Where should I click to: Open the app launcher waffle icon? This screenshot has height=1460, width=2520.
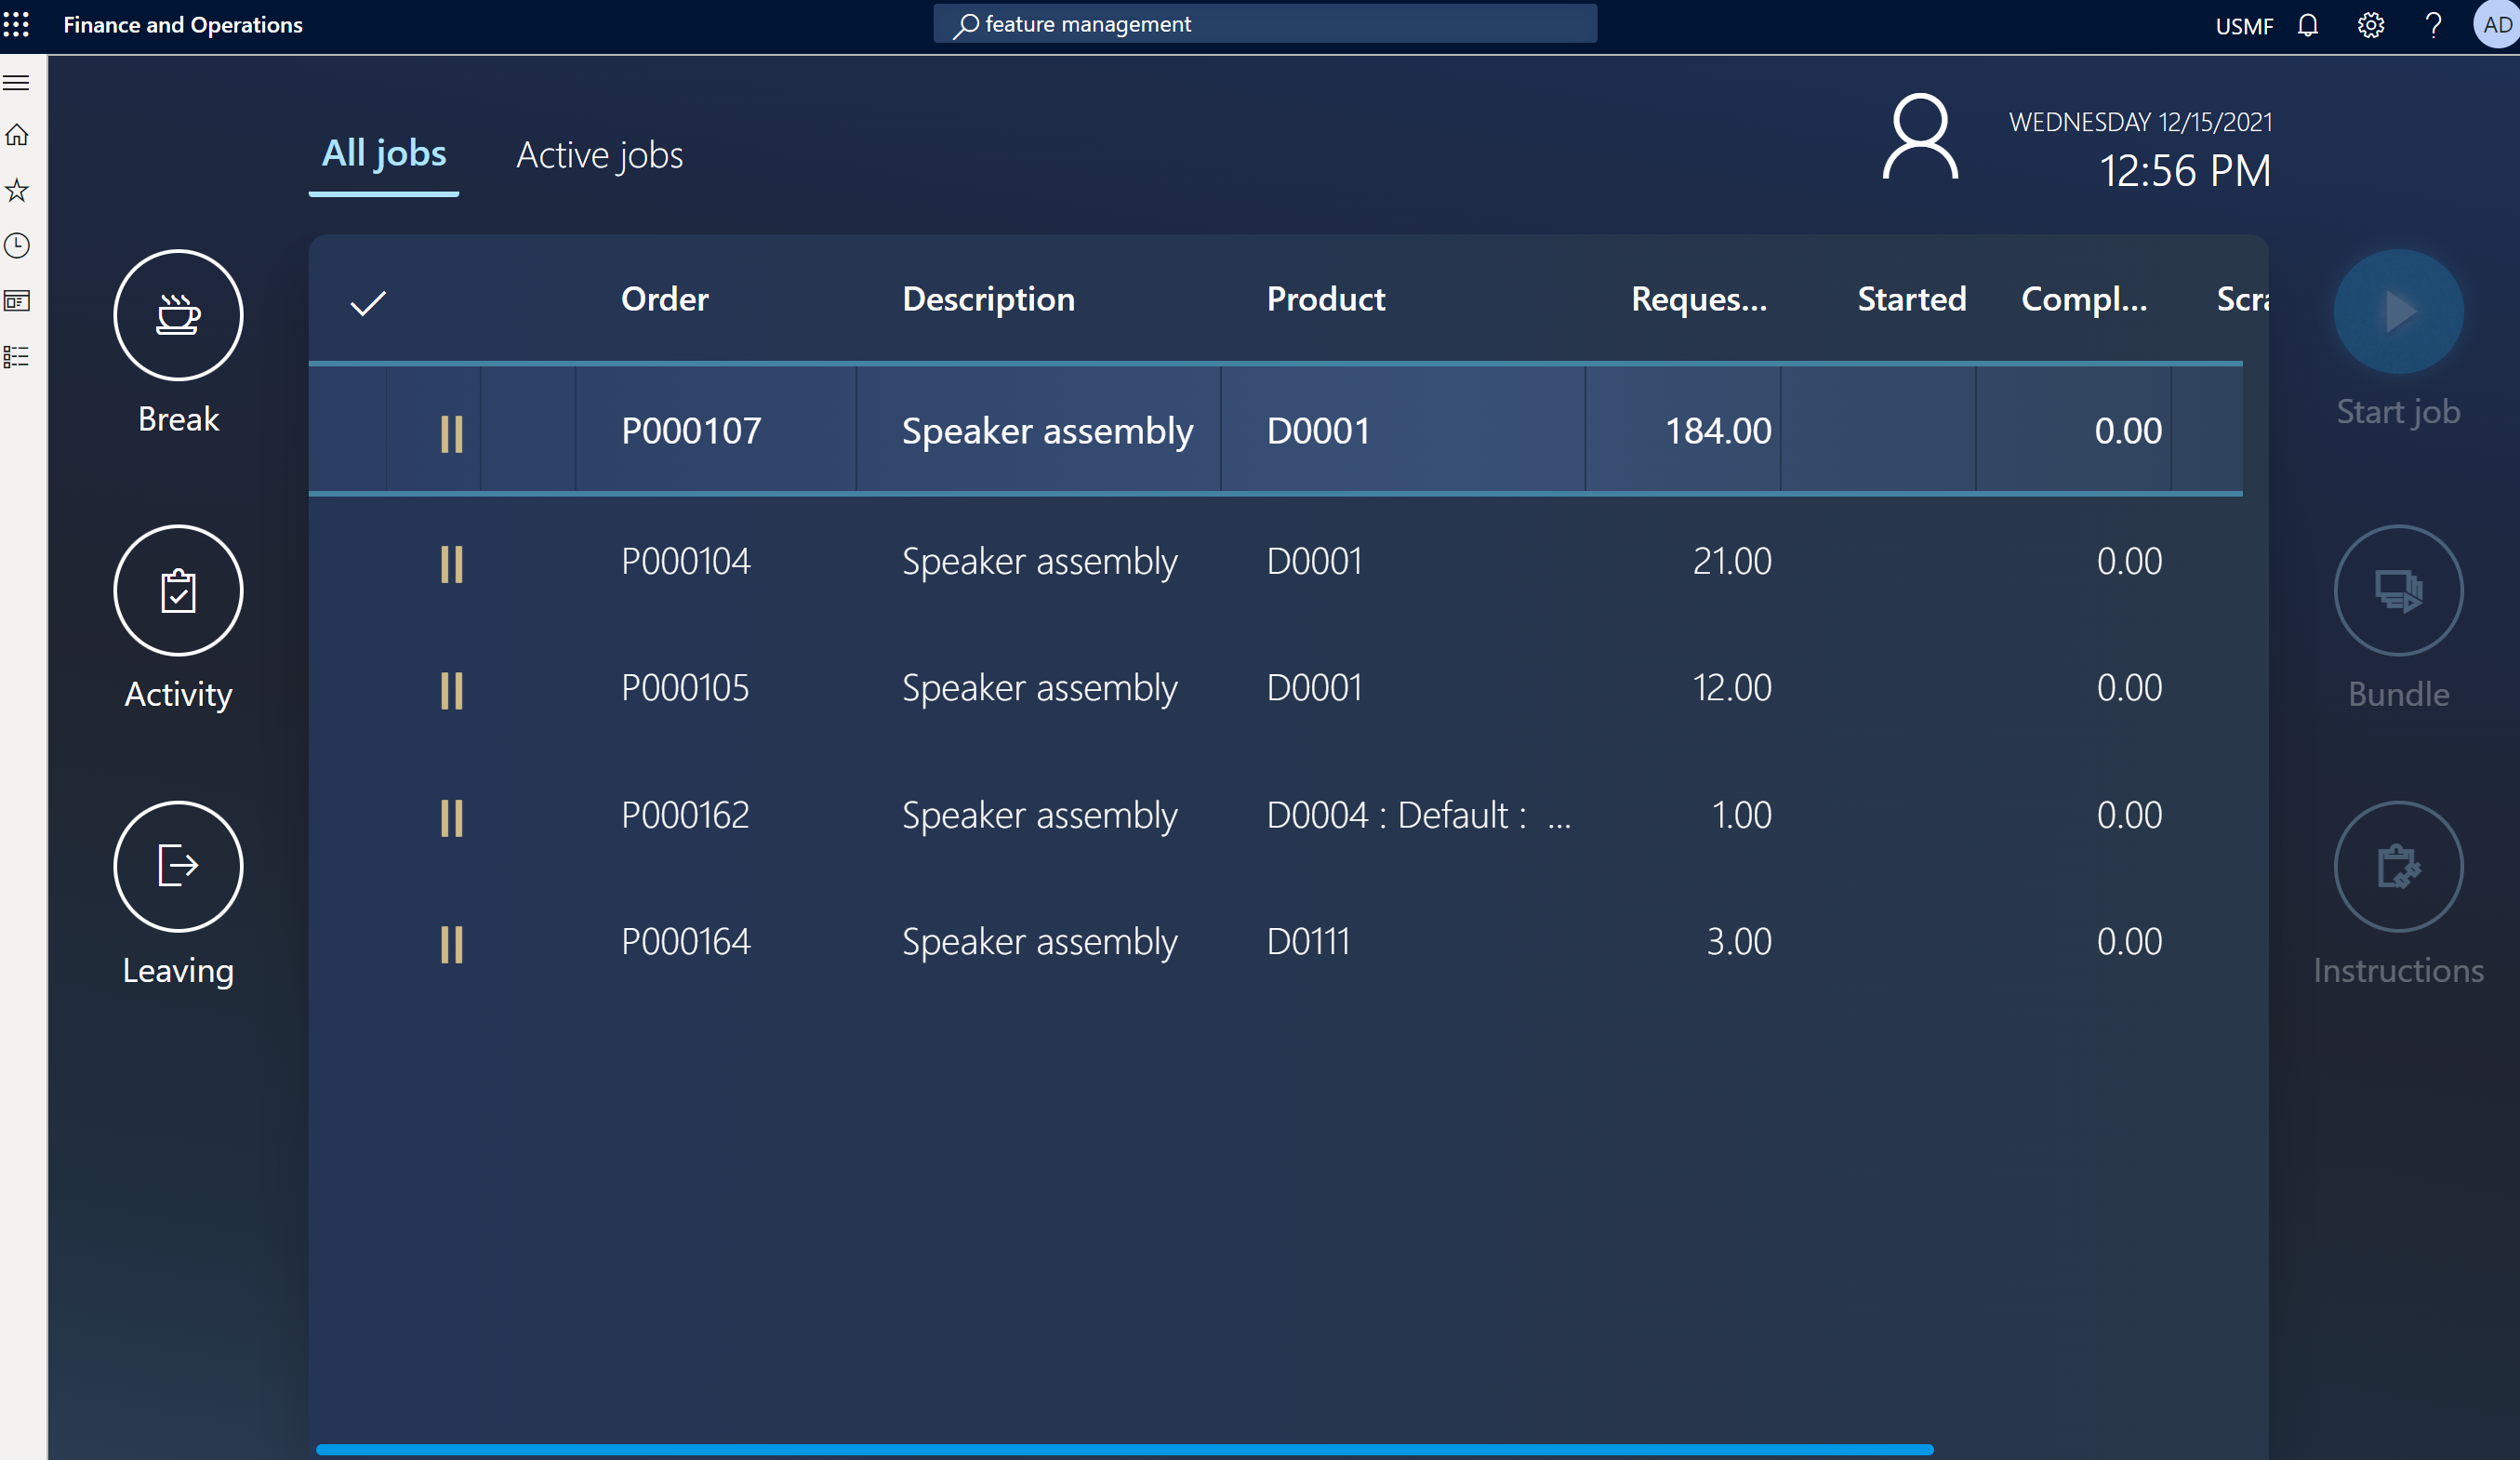(x=17, y=24)
